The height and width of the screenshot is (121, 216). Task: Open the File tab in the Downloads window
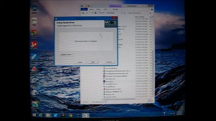(84, 9)
